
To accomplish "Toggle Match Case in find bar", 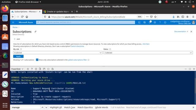I will tap(70, 107).
